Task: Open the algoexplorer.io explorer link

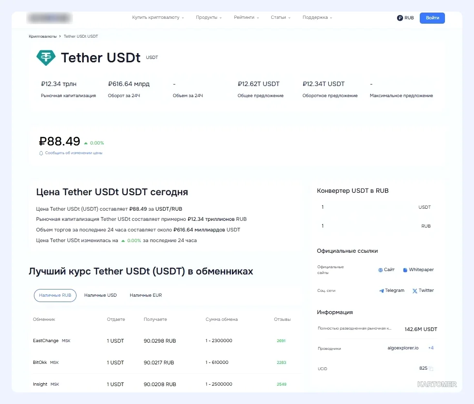Action: 403,348
